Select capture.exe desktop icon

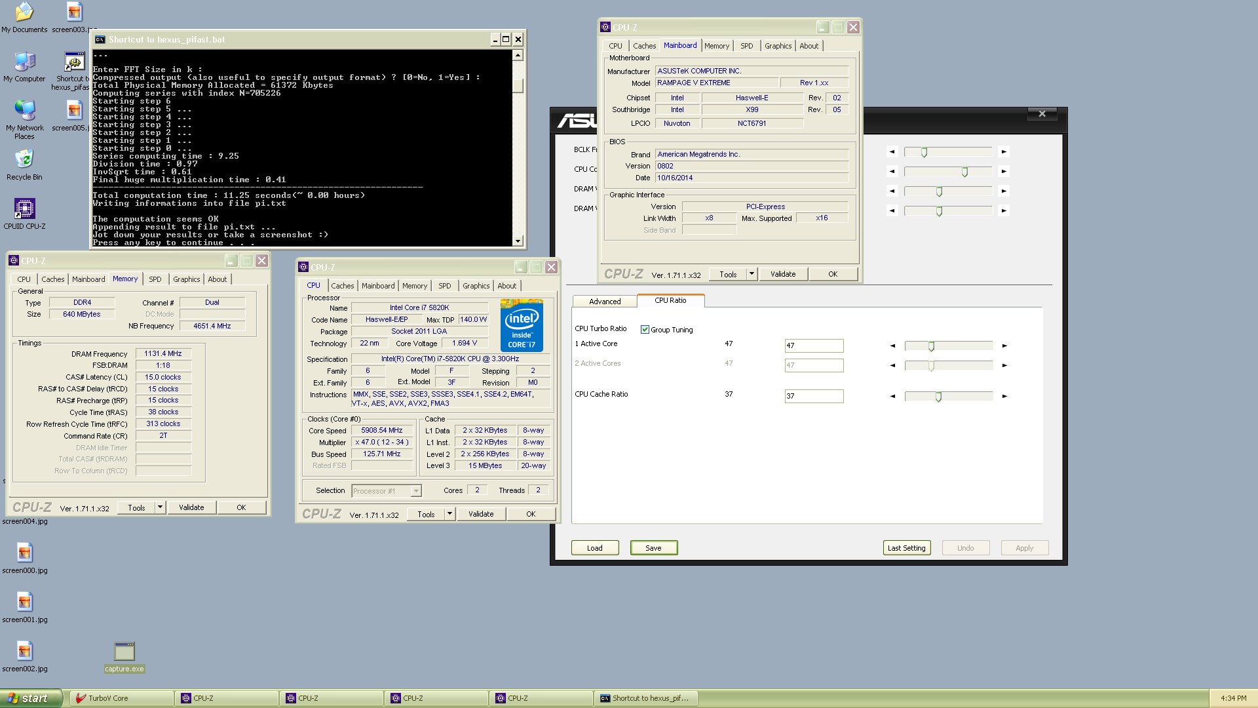(x=124, y=657)
